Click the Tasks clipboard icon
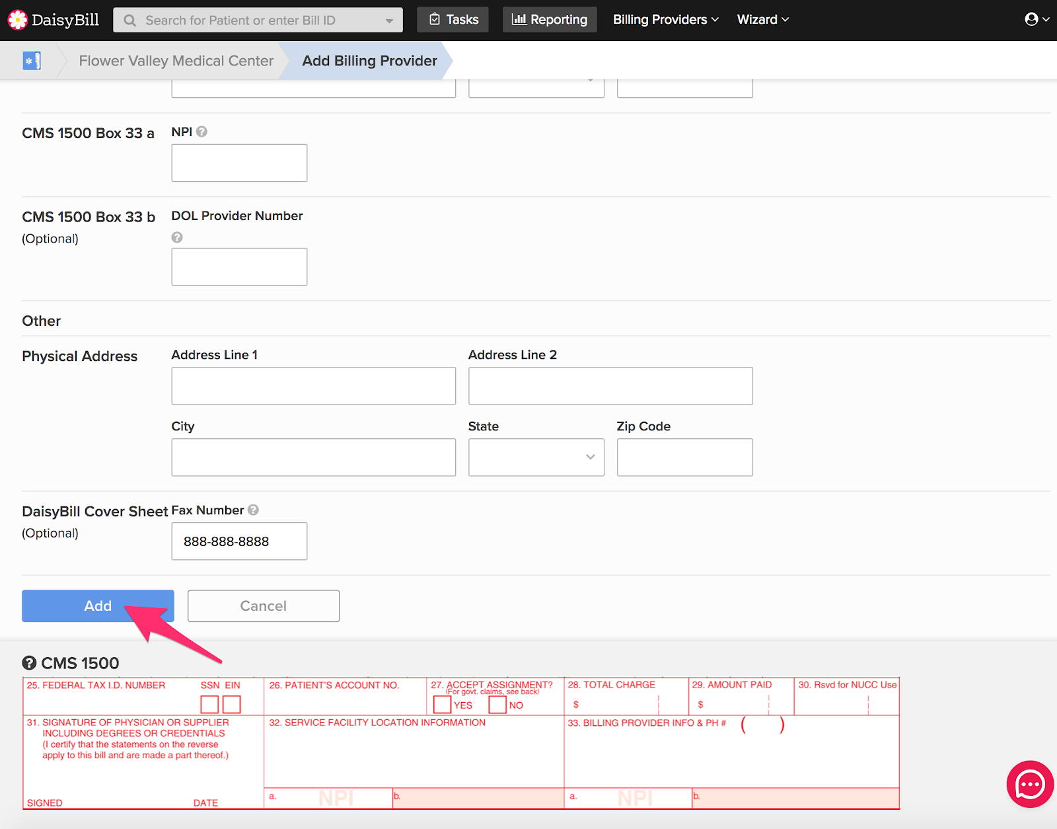Image resolution: width=1057 pixels, height=829 pixels. coord(435,19)
